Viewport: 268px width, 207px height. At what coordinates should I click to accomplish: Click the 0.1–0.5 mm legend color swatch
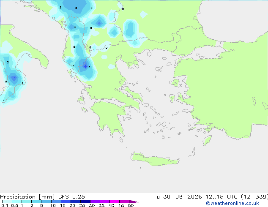coord(7,202)
